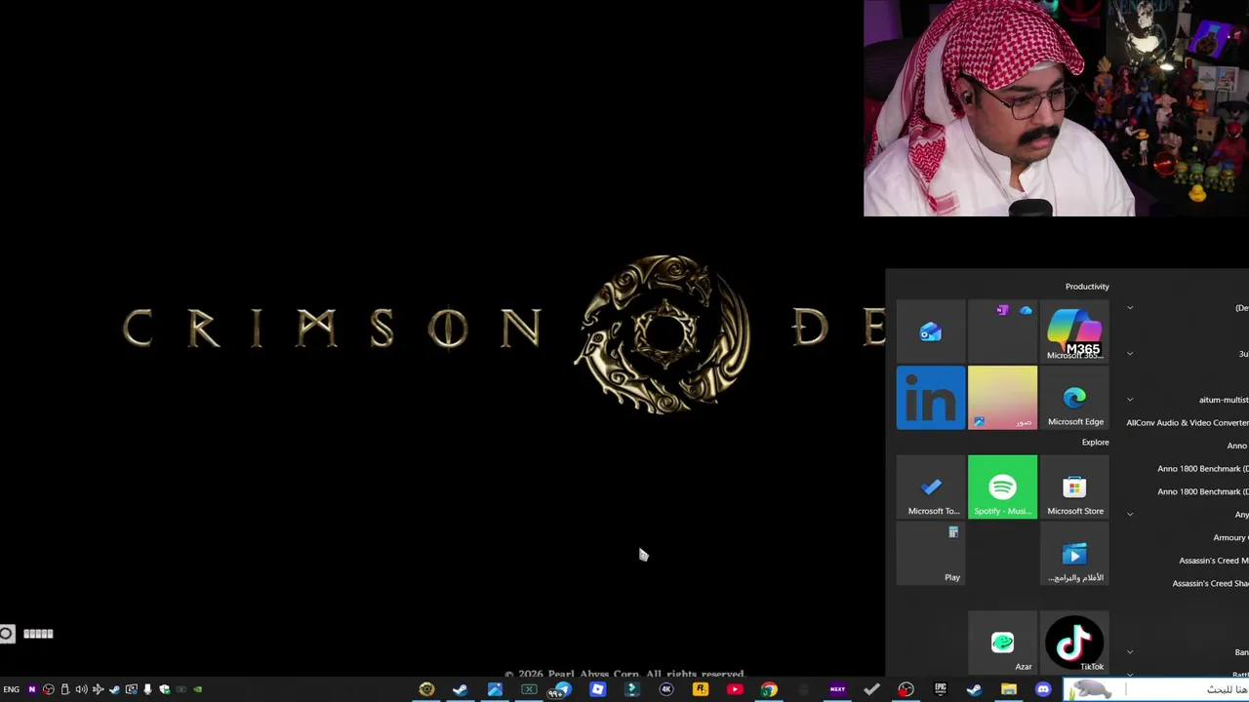Expand the 'Any' folder chevron

[x=1130, y=515]
